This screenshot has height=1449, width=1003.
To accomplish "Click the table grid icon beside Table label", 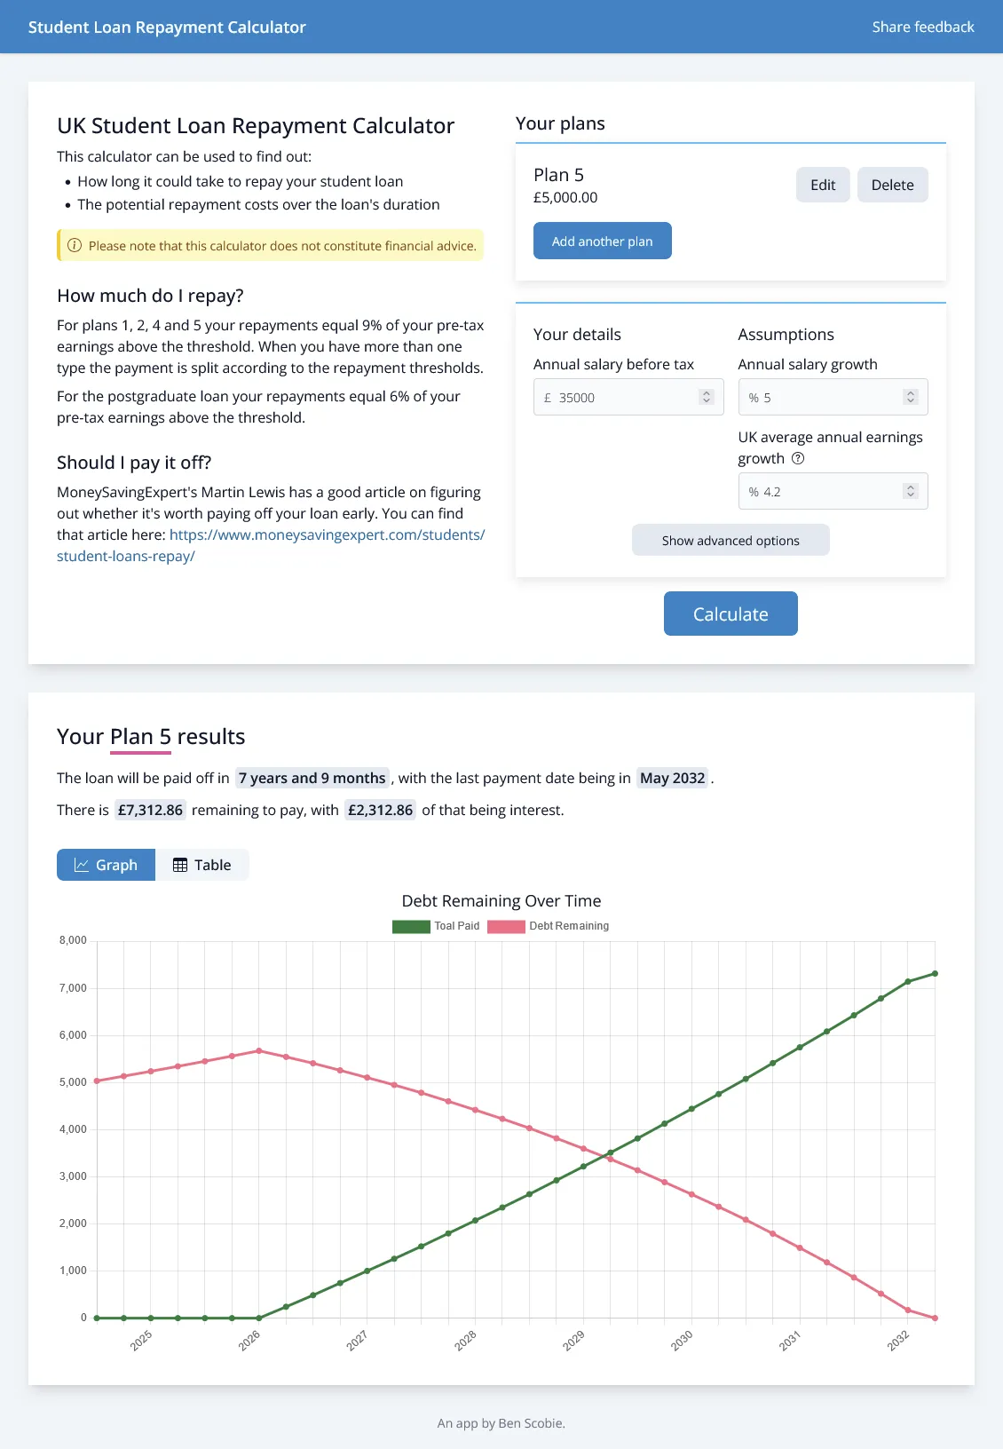I will [180, 864].
